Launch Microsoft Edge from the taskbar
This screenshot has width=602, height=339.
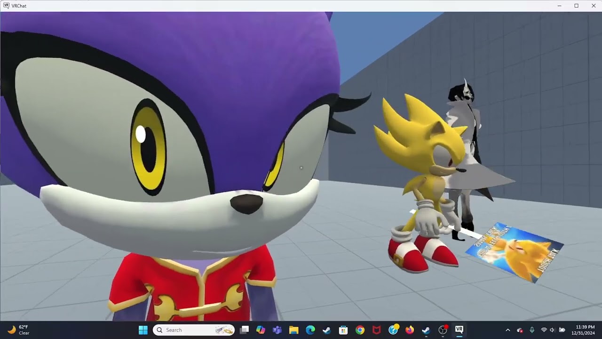point(310,330)
